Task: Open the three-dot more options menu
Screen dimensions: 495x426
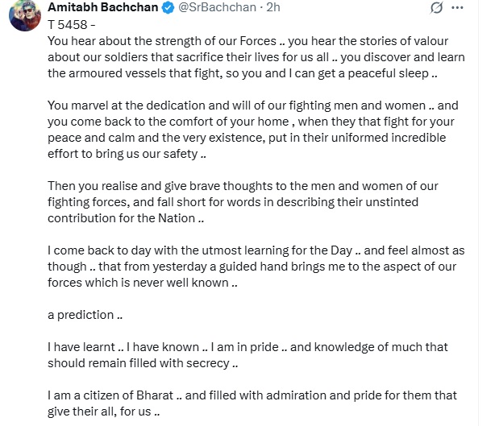Action: [457, 8]
